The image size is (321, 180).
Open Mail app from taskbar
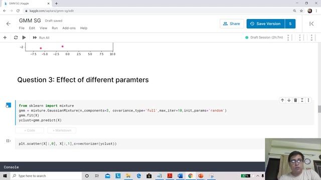coord(108,175)
